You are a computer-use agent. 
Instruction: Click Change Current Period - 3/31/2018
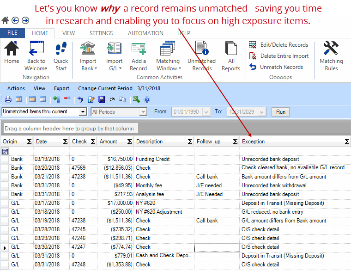(x=119, y=88)
